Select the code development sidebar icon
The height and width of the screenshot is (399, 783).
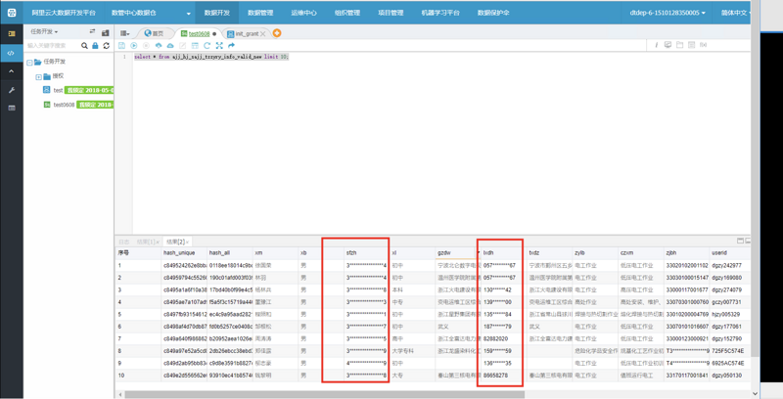click(12, 53)
